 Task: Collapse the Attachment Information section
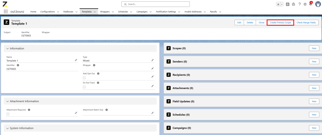8,101
